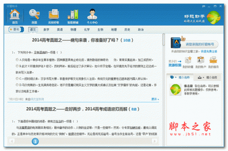
Task: Click the 张志建 teacher avatar
Action: coord(176,90)
